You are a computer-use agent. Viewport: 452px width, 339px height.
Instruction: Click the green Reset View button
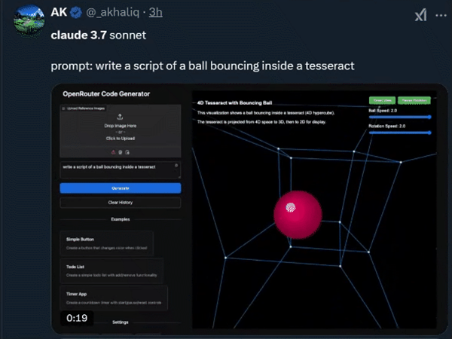coord(382,100)
